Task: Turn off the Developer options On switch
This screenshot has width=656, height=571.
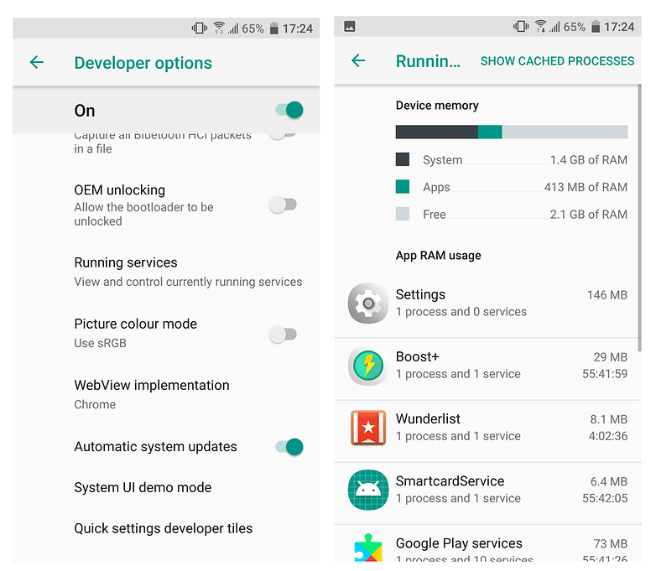Action: pos(289,110)
